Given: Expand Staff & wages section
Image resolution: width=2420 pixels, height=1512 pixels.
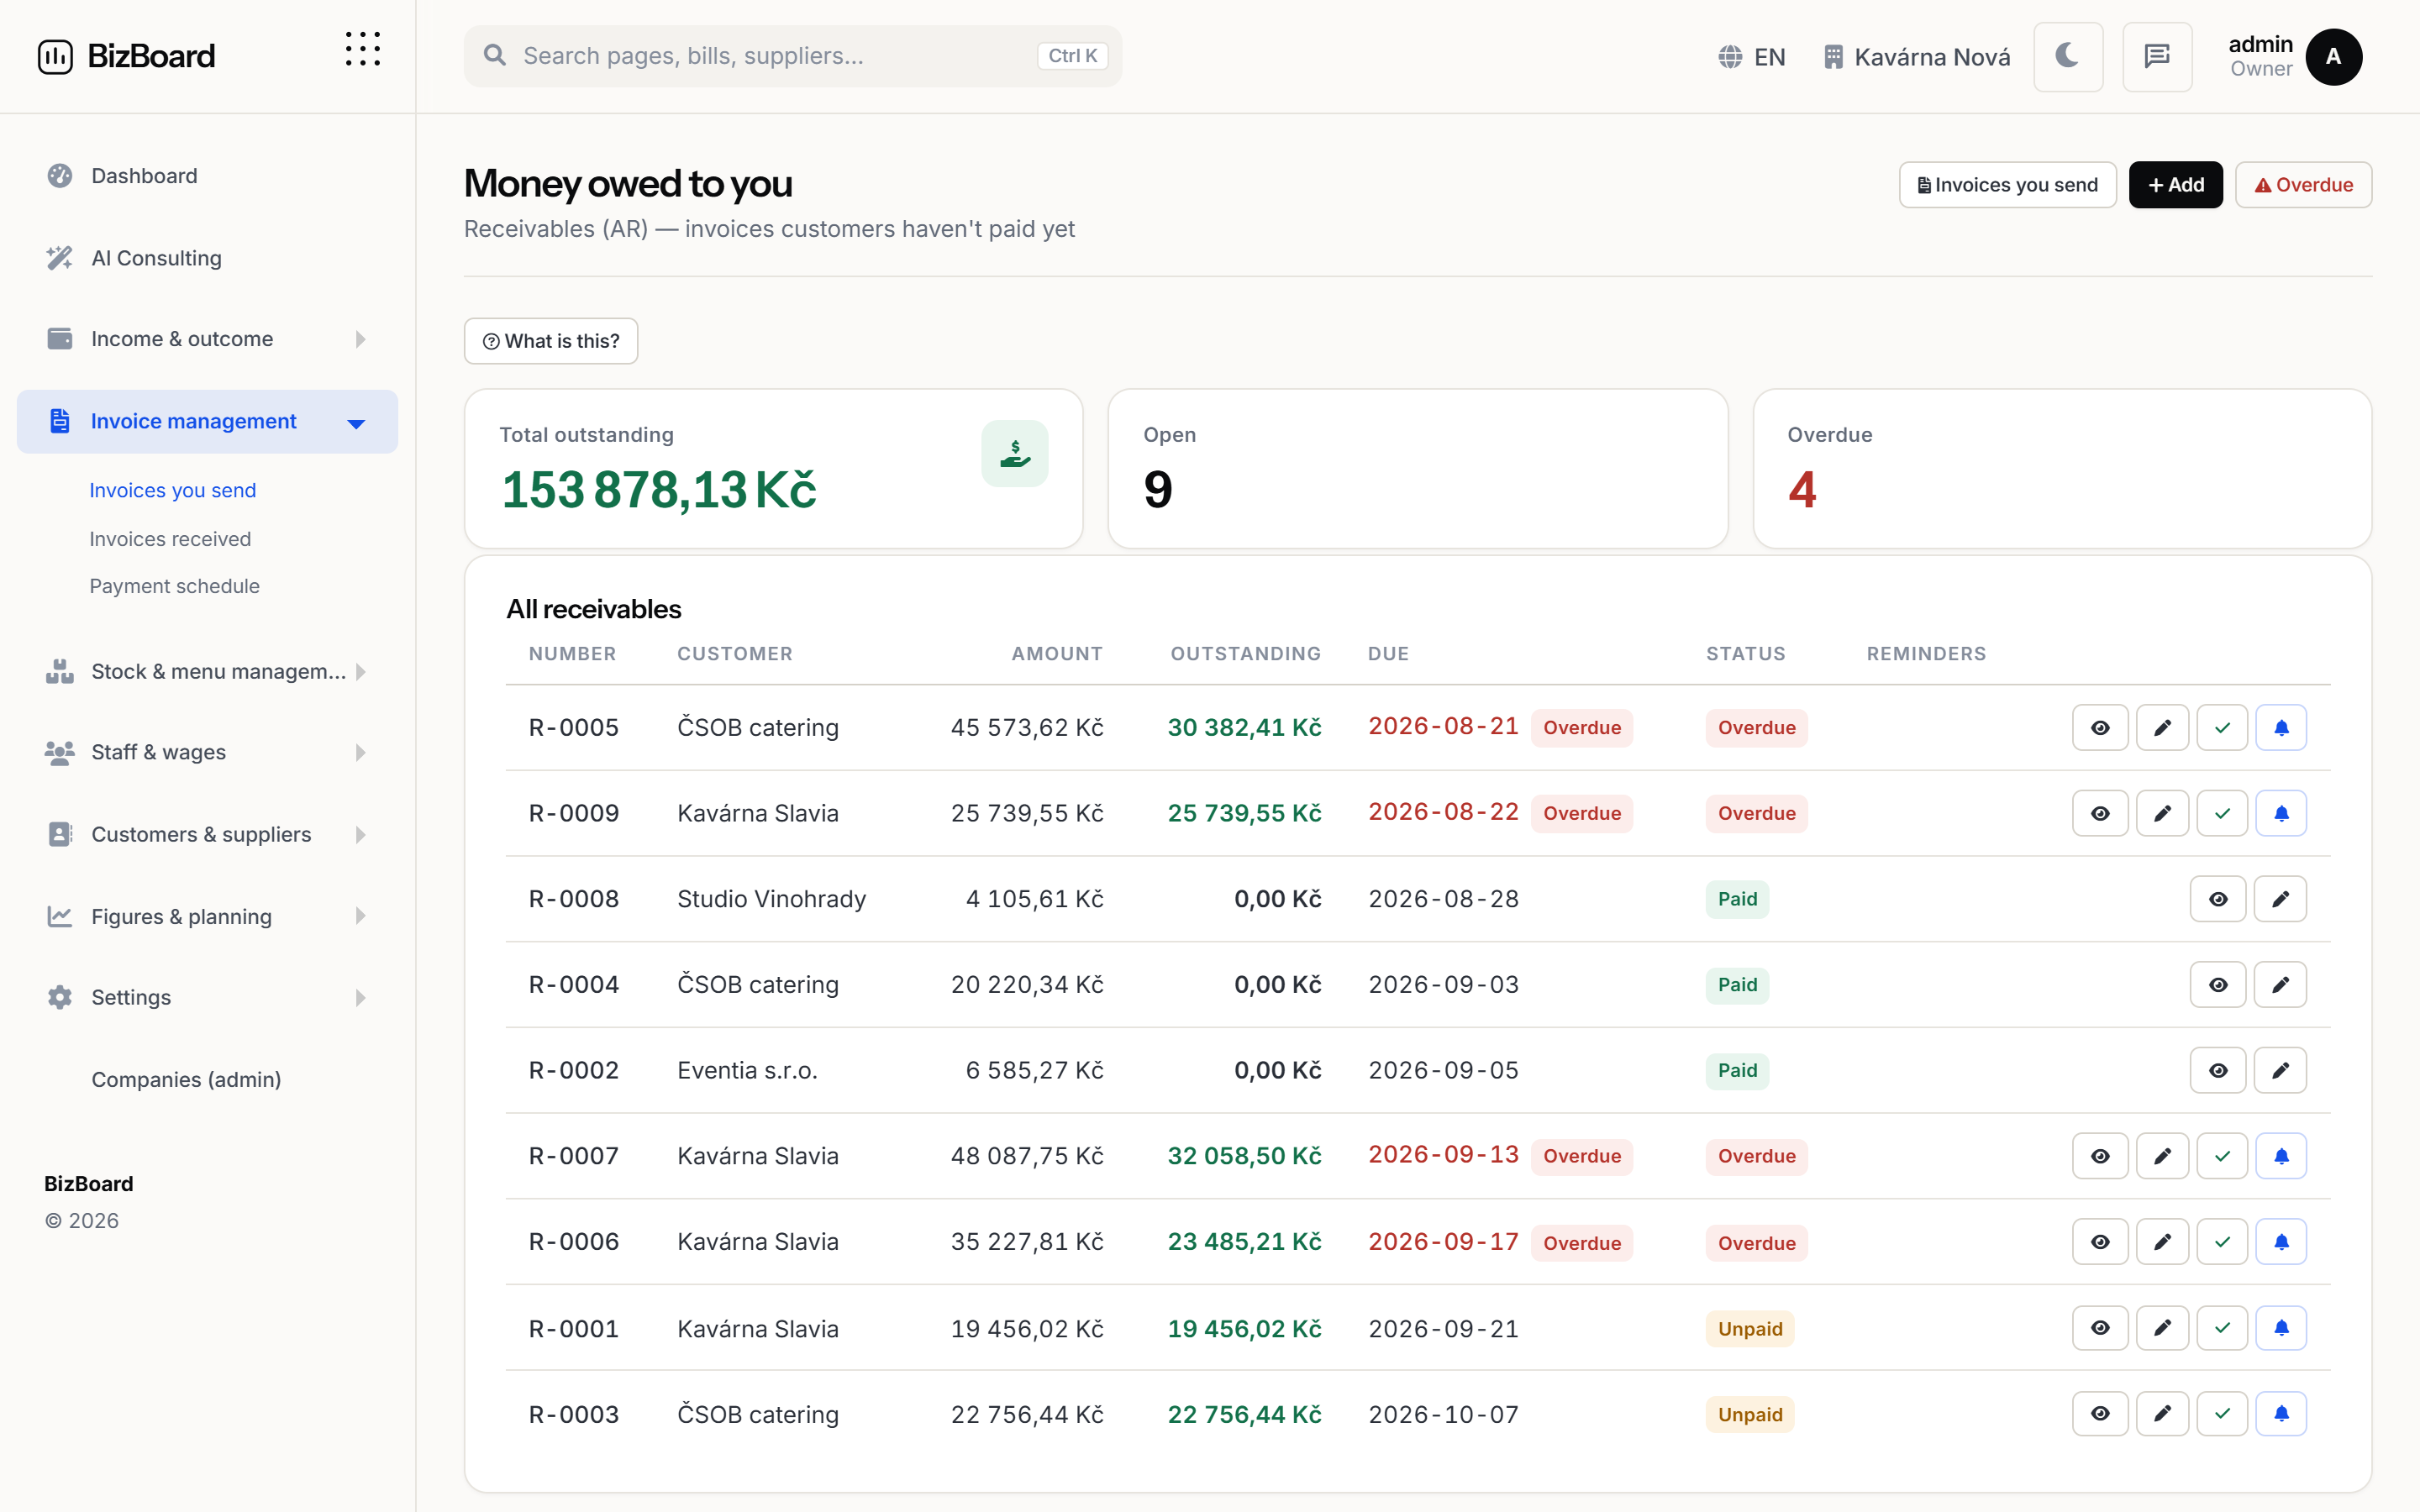Looking at the screenshot, I should [207, 752].
